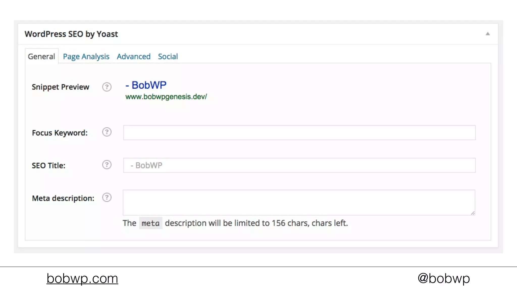This screenshot has width=517, height=290.
Task: Click the Meta description help icon
Action: (x=107, y=198)
